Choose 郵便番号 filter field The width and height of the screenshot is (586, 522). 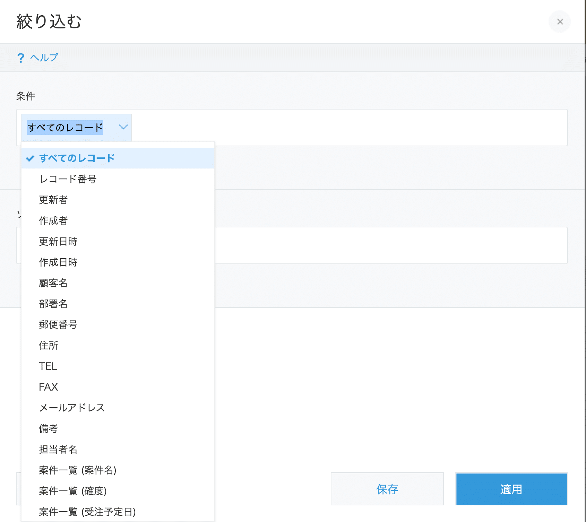58,324
